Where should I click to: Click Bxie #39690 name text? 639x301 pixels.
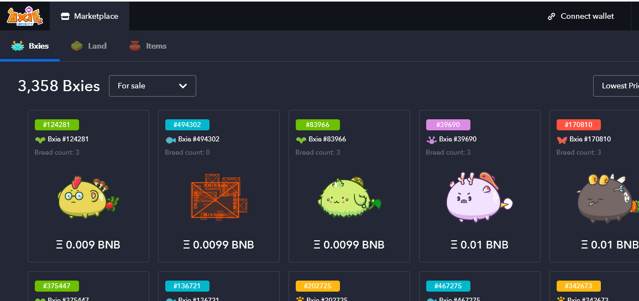tap(458, 139)
